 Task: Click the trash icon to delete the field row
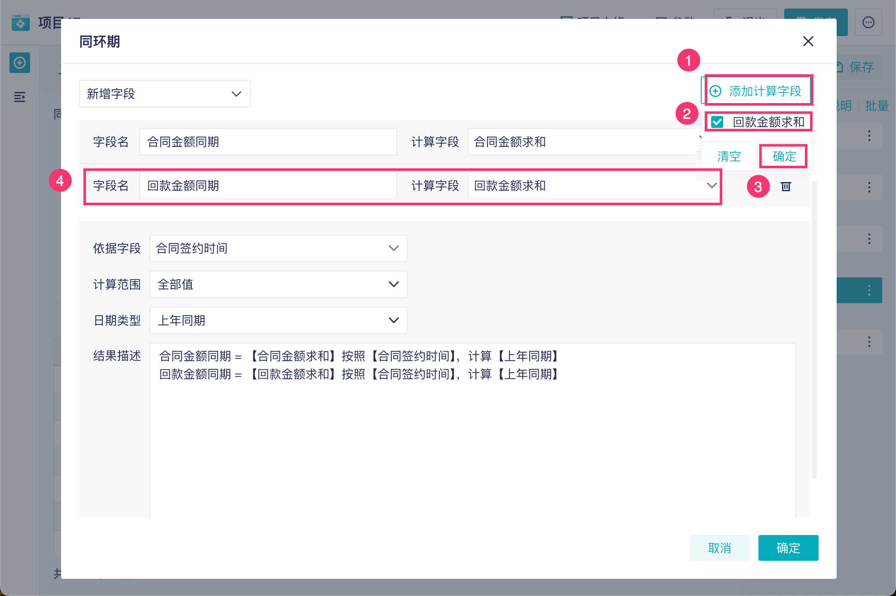pos(786,186)
